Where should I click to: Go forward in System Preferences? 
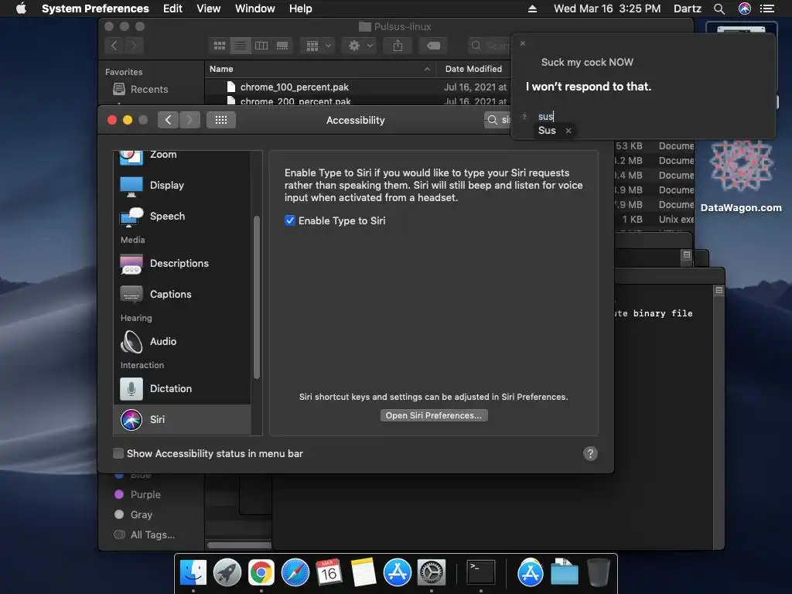pos(189,120)
